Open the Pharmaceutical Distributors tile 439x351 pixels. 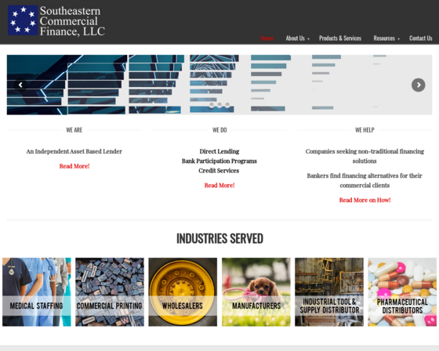tap(402, 292)
